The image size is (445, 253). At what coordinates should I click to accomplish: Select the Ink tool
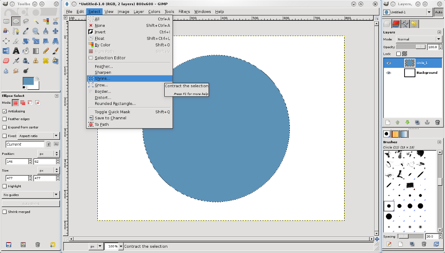click(26, 61)
